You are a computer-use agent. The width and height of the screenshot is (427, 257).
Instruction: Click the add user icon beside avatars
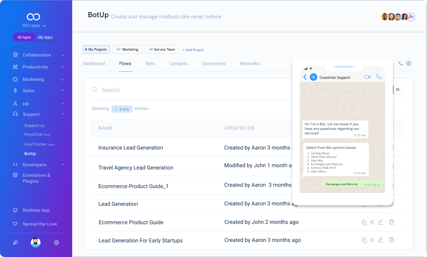(x=411, y=17)
